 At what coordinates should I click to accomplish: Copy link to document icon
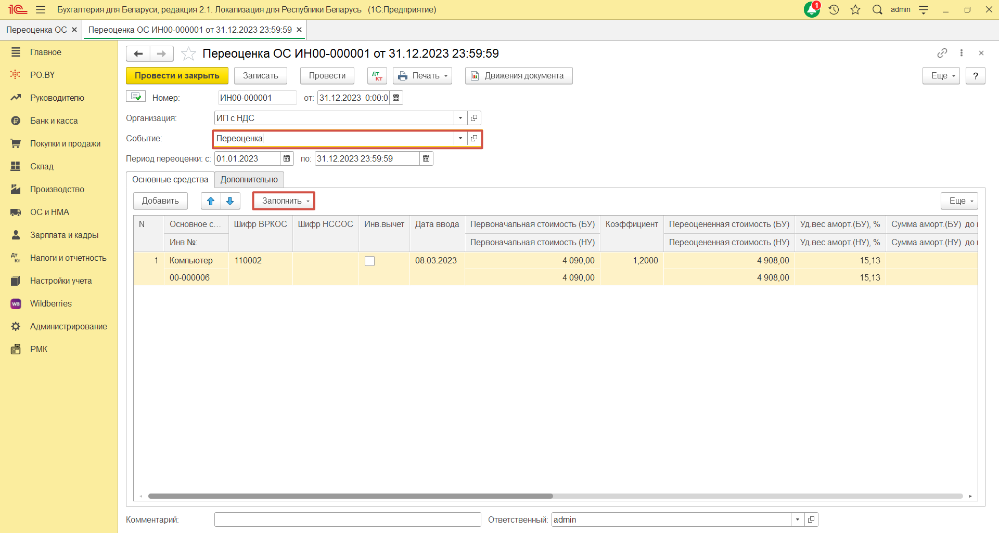tap(942, 53)
